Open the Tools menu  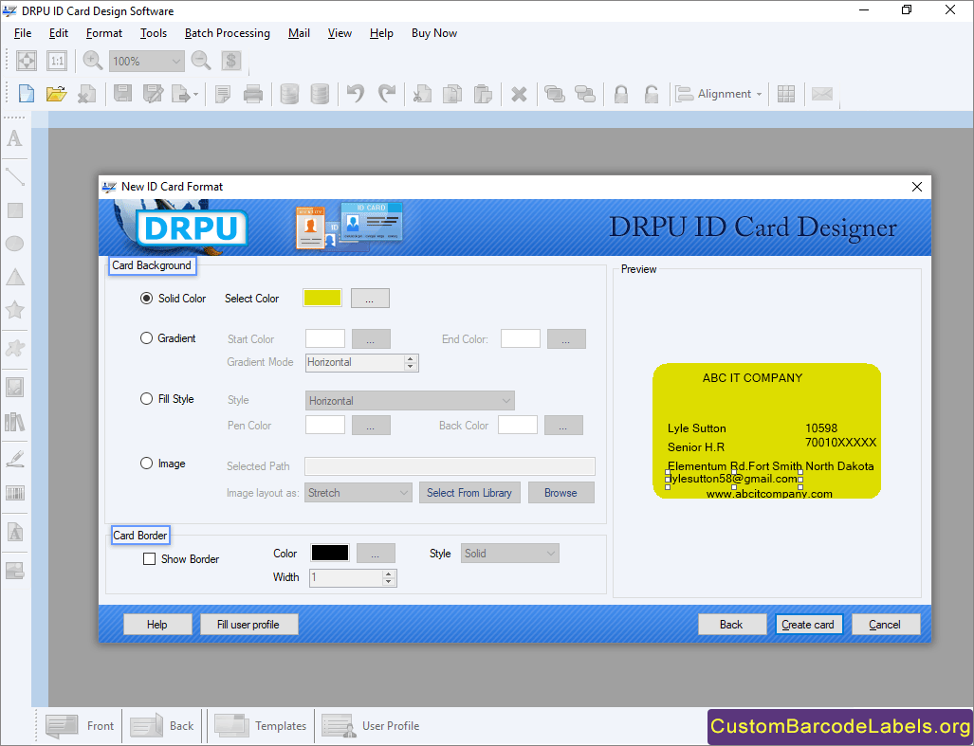pyautogui.click(x=154, y=33)
